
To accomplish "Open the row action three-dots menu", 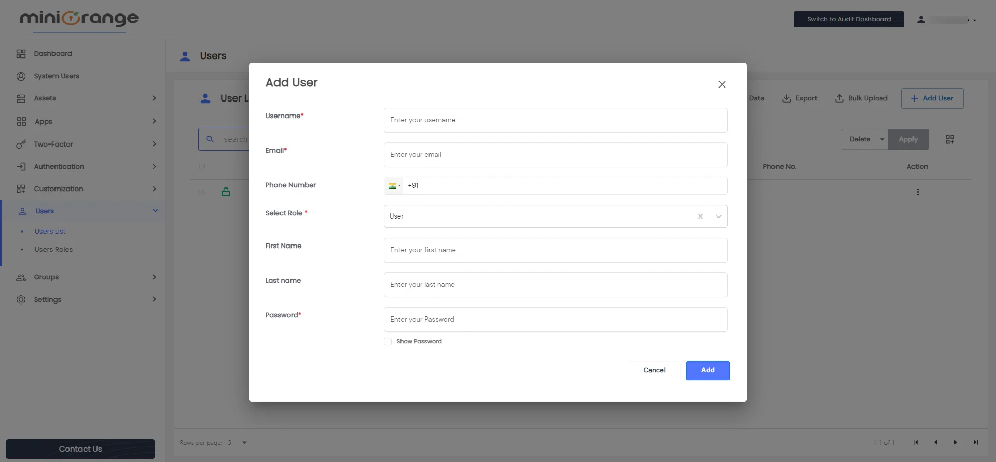I will click(x=918, y=192).
